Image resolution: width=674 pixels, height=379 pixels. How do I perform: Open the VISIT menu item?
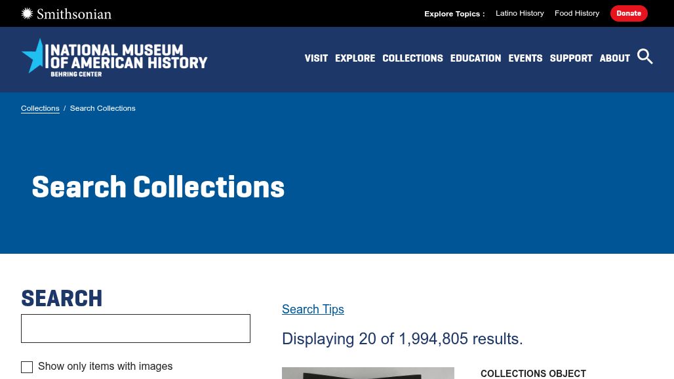click(316, 58)
